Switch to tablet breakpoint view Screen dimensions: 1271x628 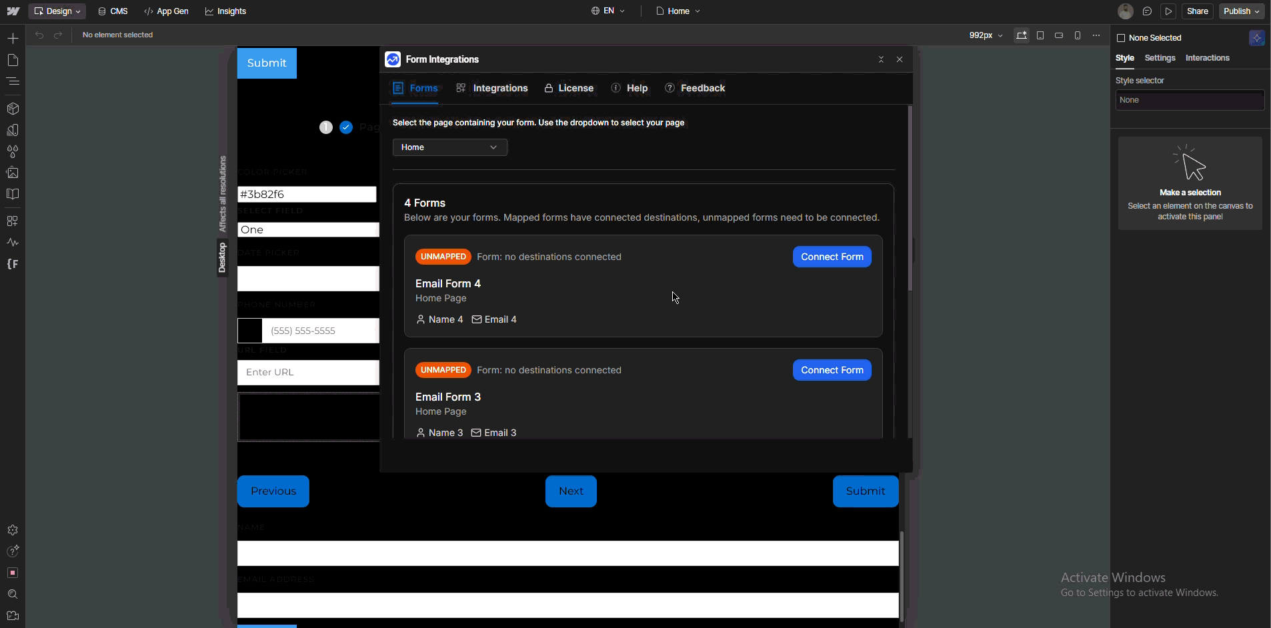coord(1040,35)
